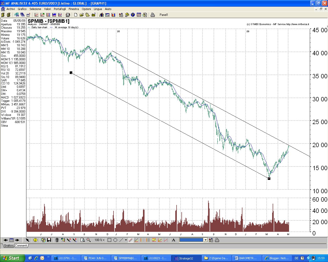
Task: Click the RSI 10 indicator row
Action: click(x=13, y=70)
